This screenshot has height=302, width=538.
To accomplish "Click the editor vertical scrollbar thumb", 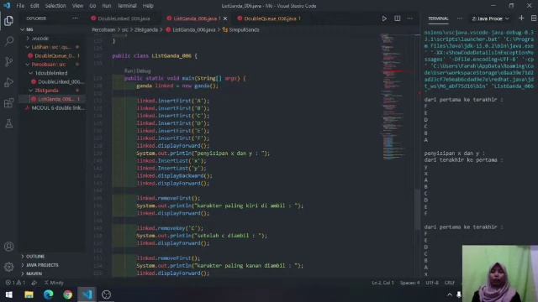I will click(418, 209).
